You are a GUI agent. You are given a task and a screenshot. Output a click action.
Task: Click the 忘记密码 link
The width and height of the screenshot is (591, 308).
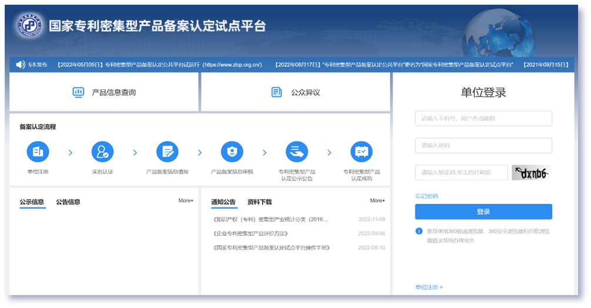click(427, 196)
